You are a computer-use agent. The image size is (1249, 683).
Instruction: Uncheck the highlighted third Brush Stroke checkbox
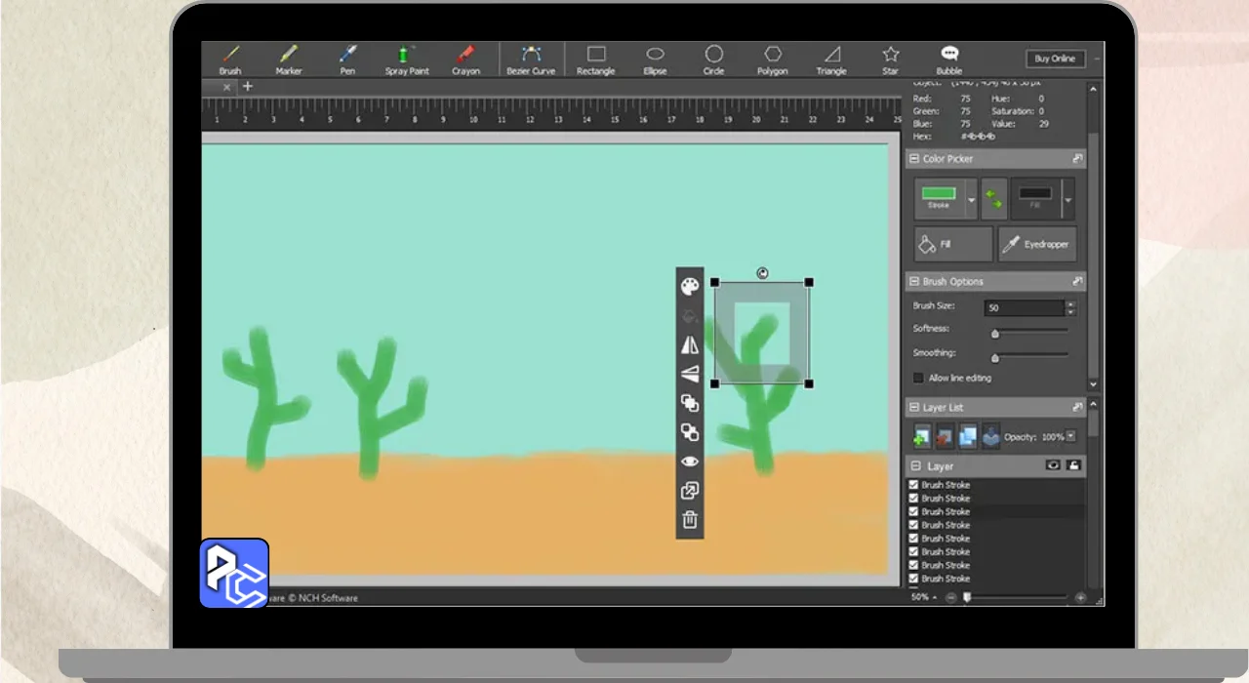pyautogui.click(x=914, y=511)
